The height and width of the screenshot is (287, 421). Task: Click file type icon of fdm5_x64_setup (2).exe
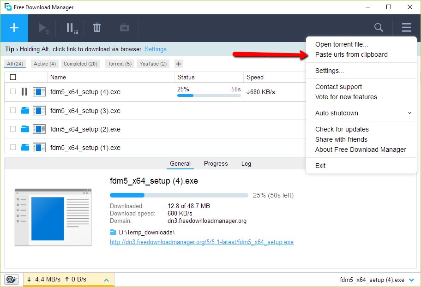(x=39, y=129)
